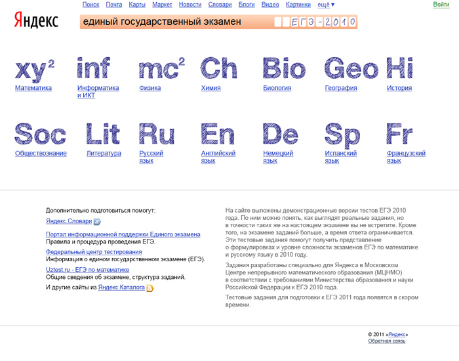
Task: Click the Химия link
Action: coord(210,88)
